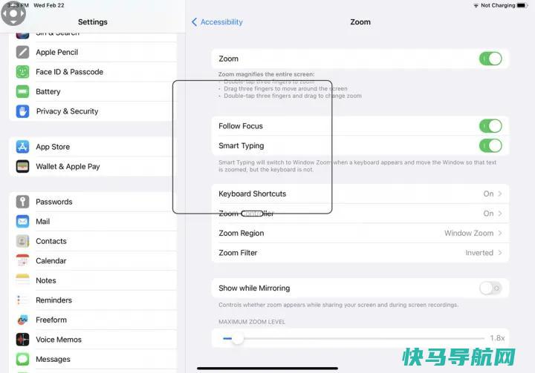
Task: Tap the Messages icon
Action: (22, 359)
